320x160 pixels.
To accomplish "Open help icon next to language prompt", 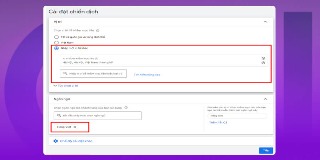I will [126, 108].
